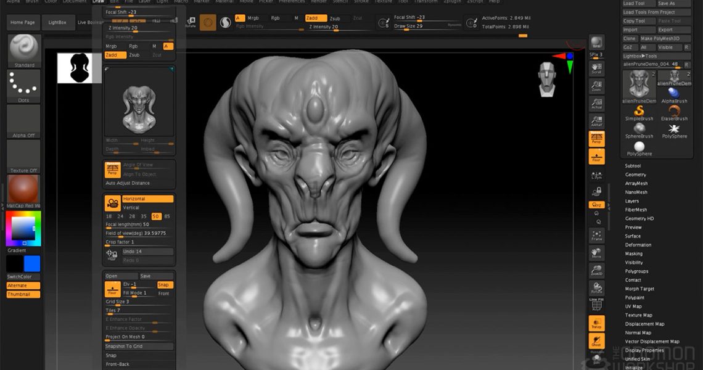Click the Frame mesh icon

[596, 236]
